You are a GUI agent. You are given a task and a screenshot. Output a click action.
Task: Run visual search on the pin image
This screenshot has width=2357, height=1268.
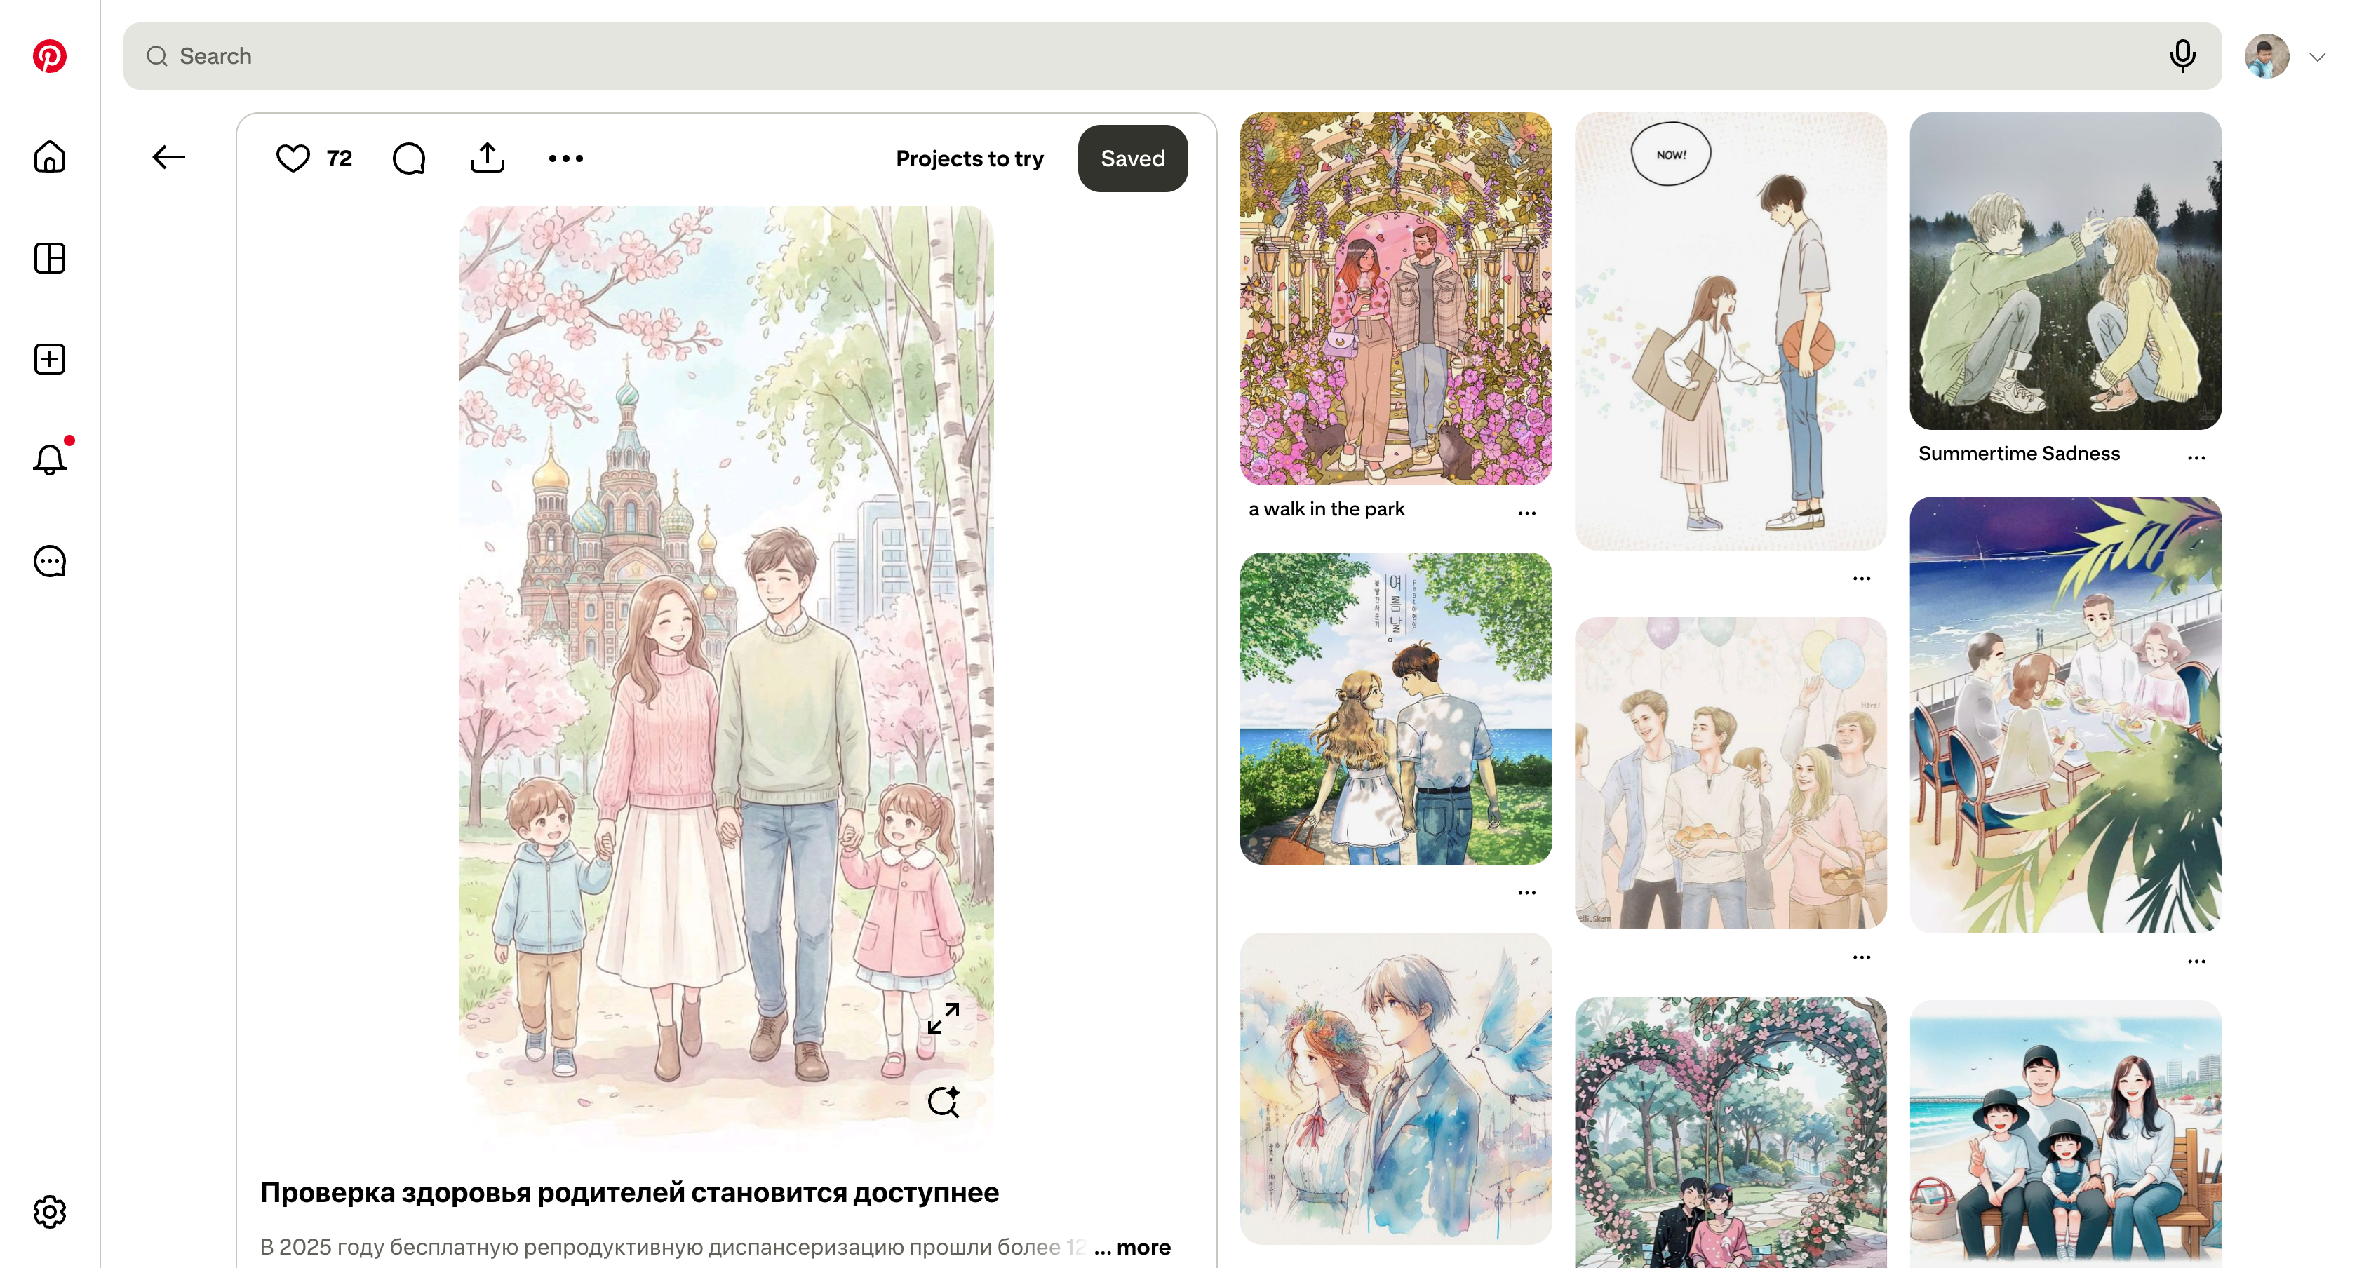[x=944, y=1102]
